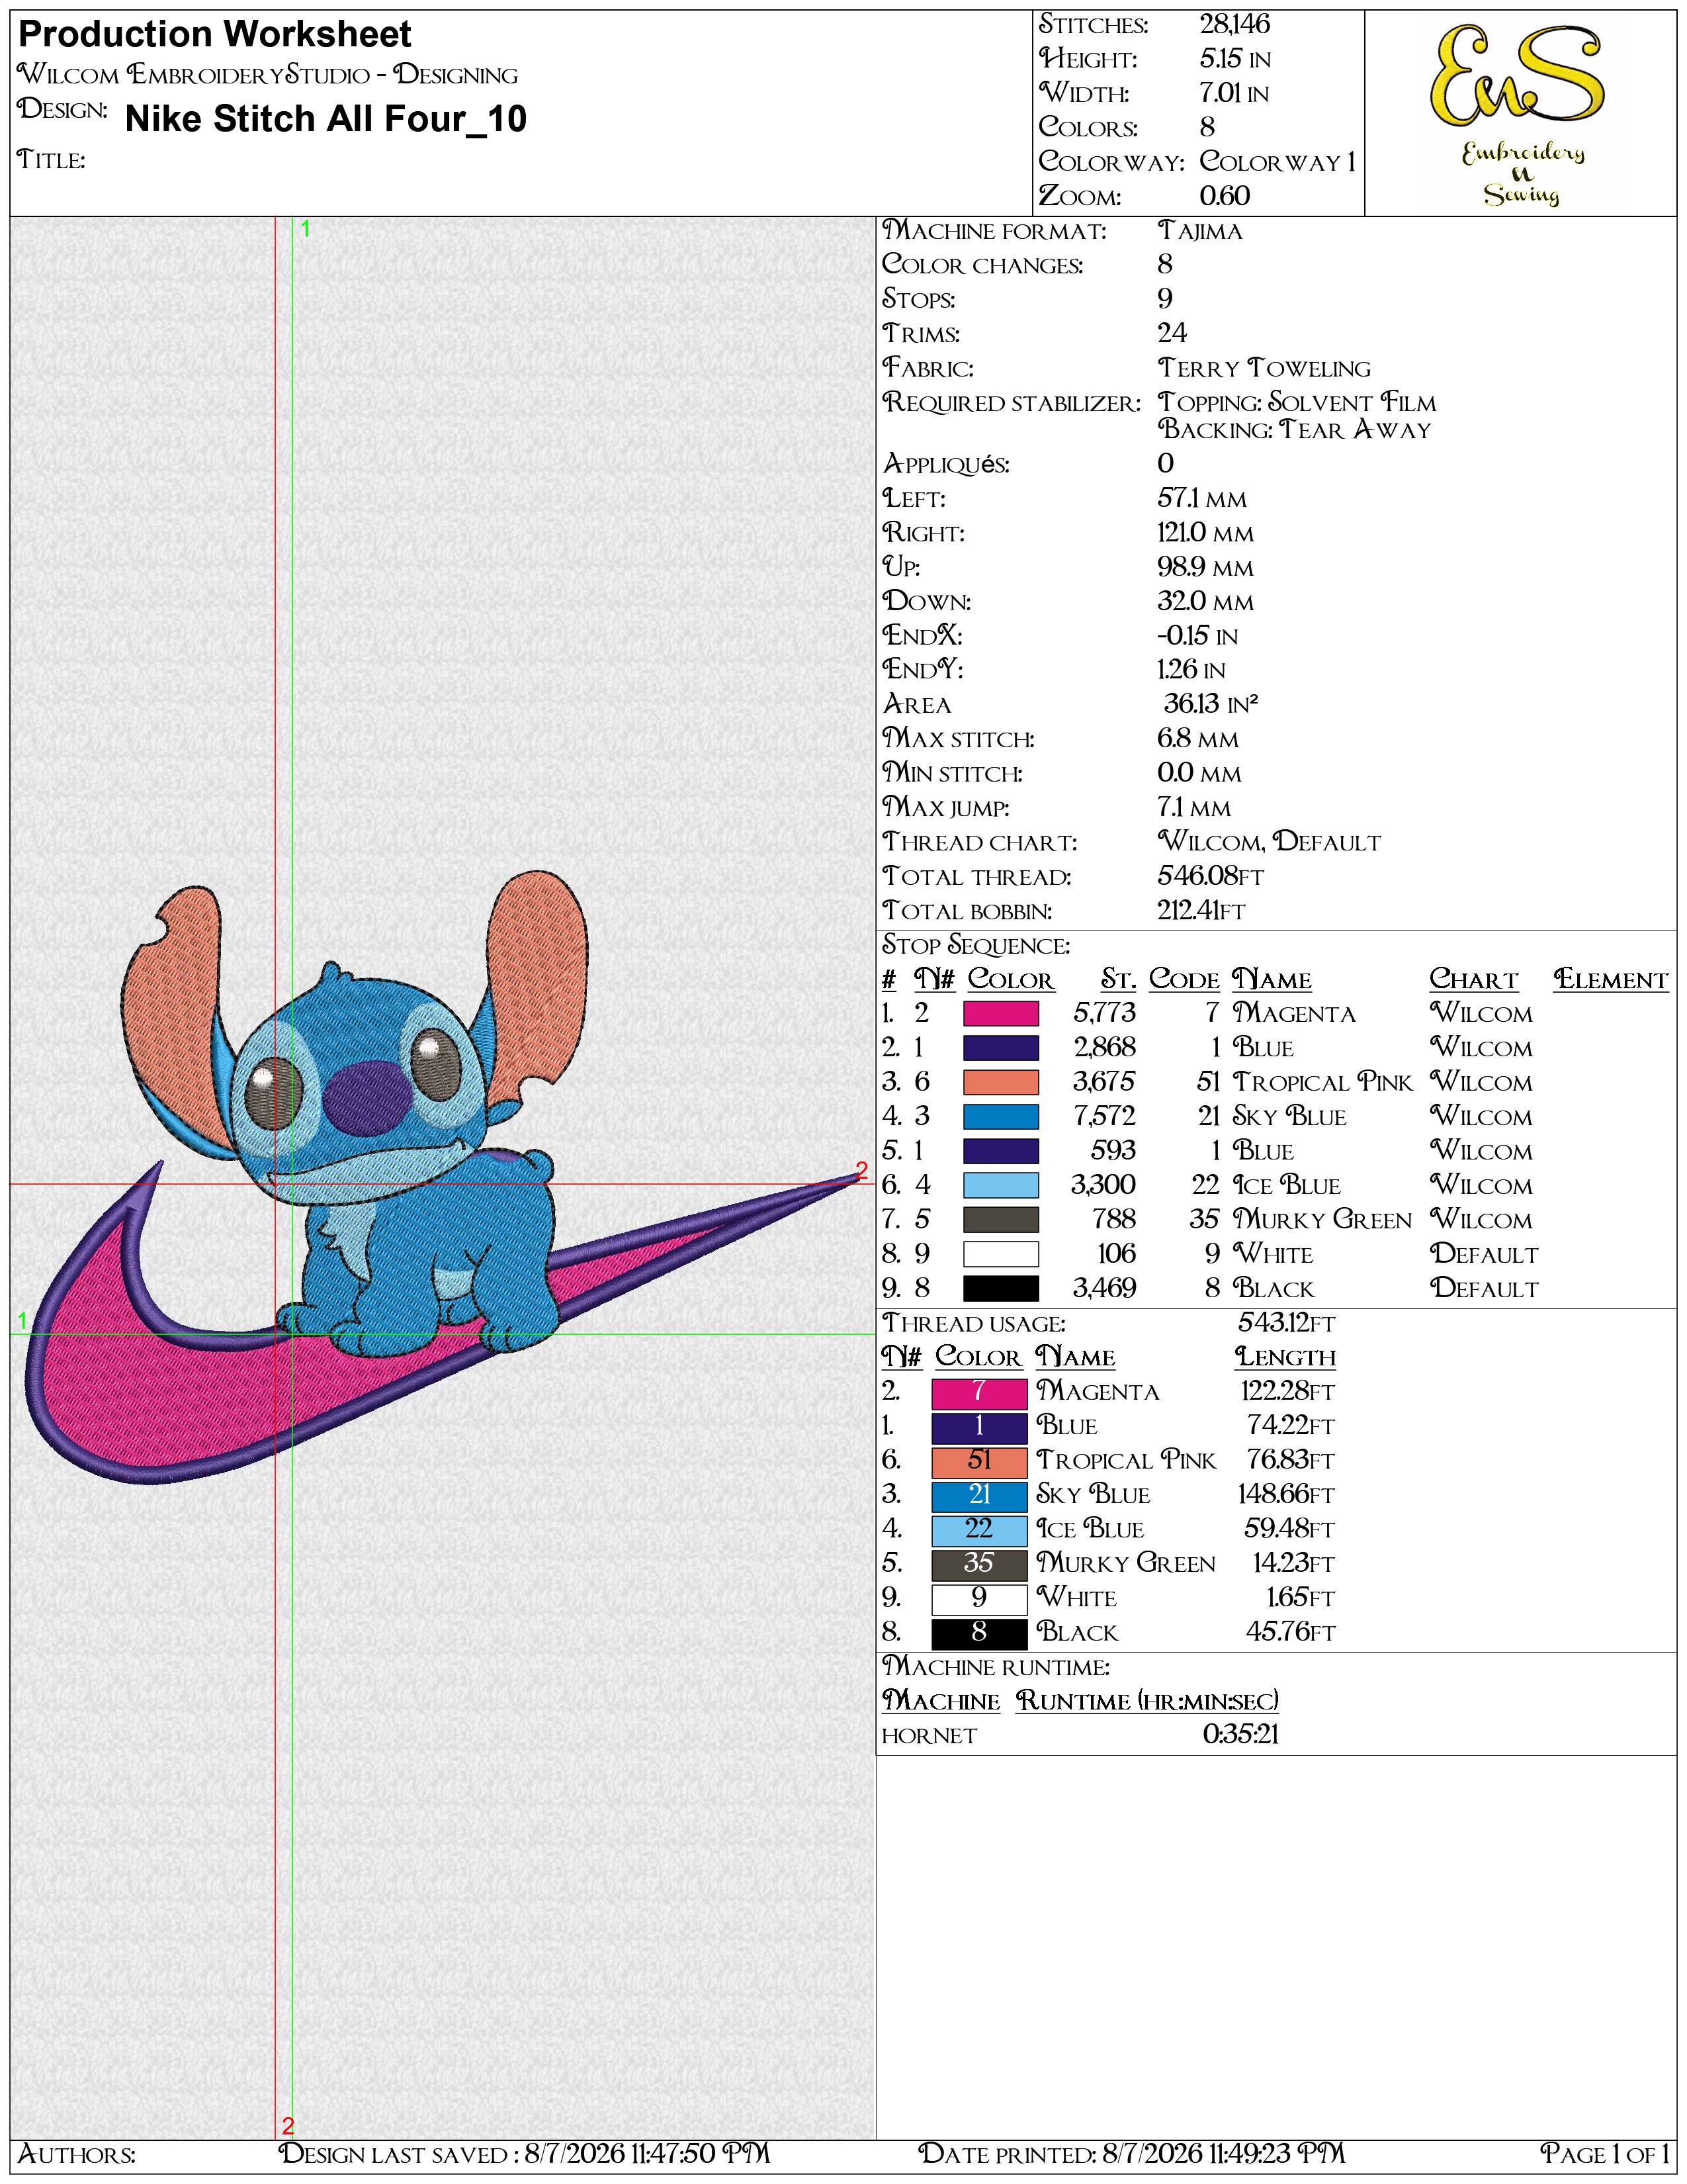Viewport: 1687px width, 2184px height.
Task: Select the Left value "57.1 mm"
Action: click(x=1202, y=498)
